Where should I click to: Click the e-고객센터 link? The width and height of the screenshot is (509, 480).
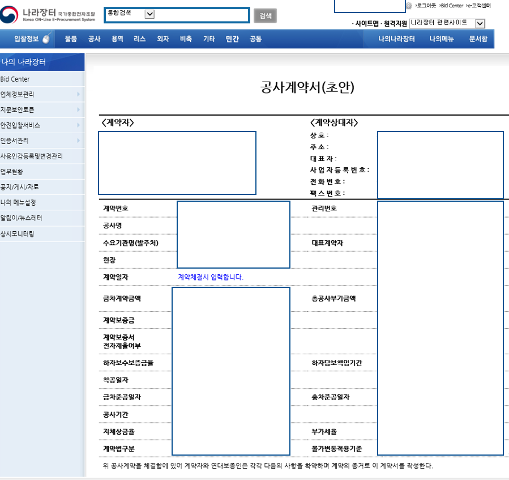478,6
